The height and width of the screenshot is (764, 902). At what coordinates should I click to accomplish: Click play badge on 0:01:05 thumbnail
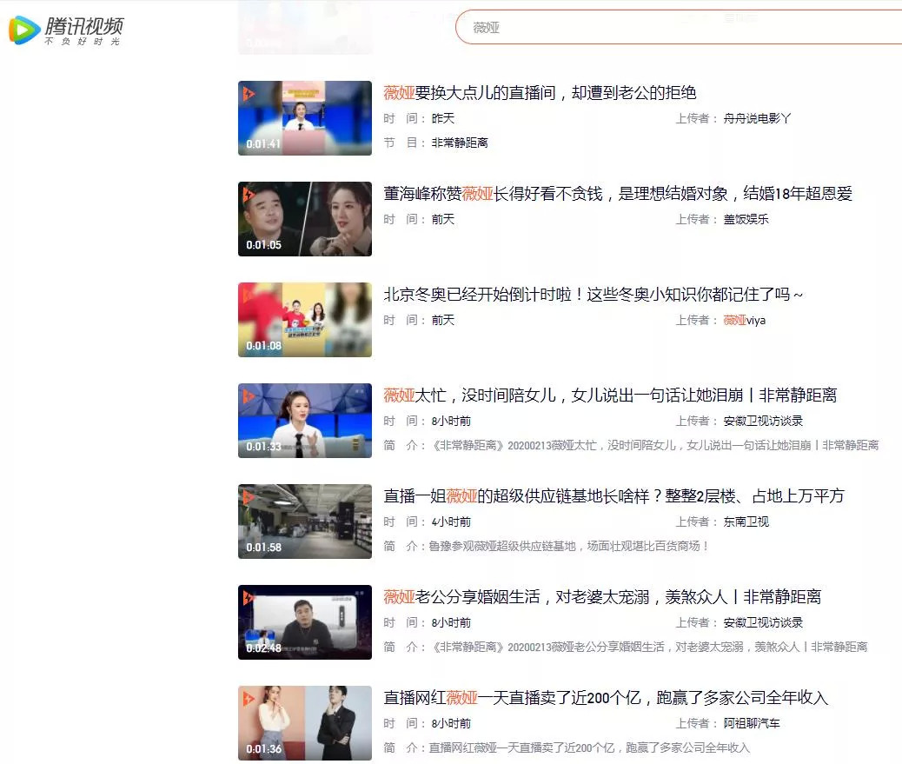[249, 194]
